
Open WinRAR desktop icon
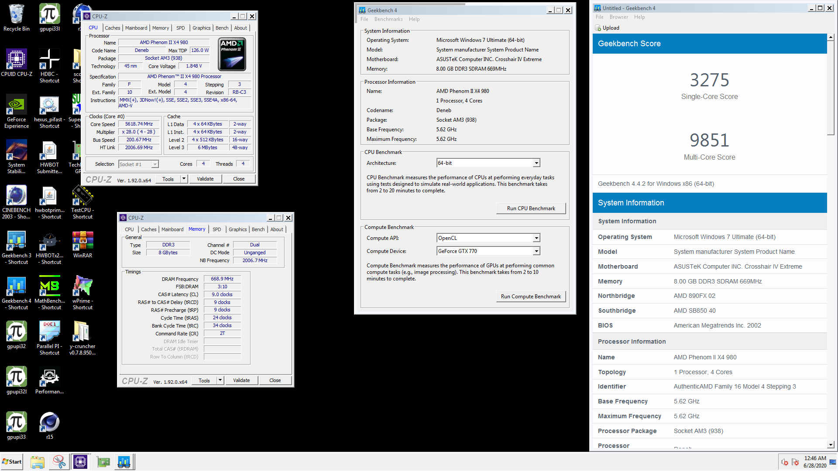82,245
